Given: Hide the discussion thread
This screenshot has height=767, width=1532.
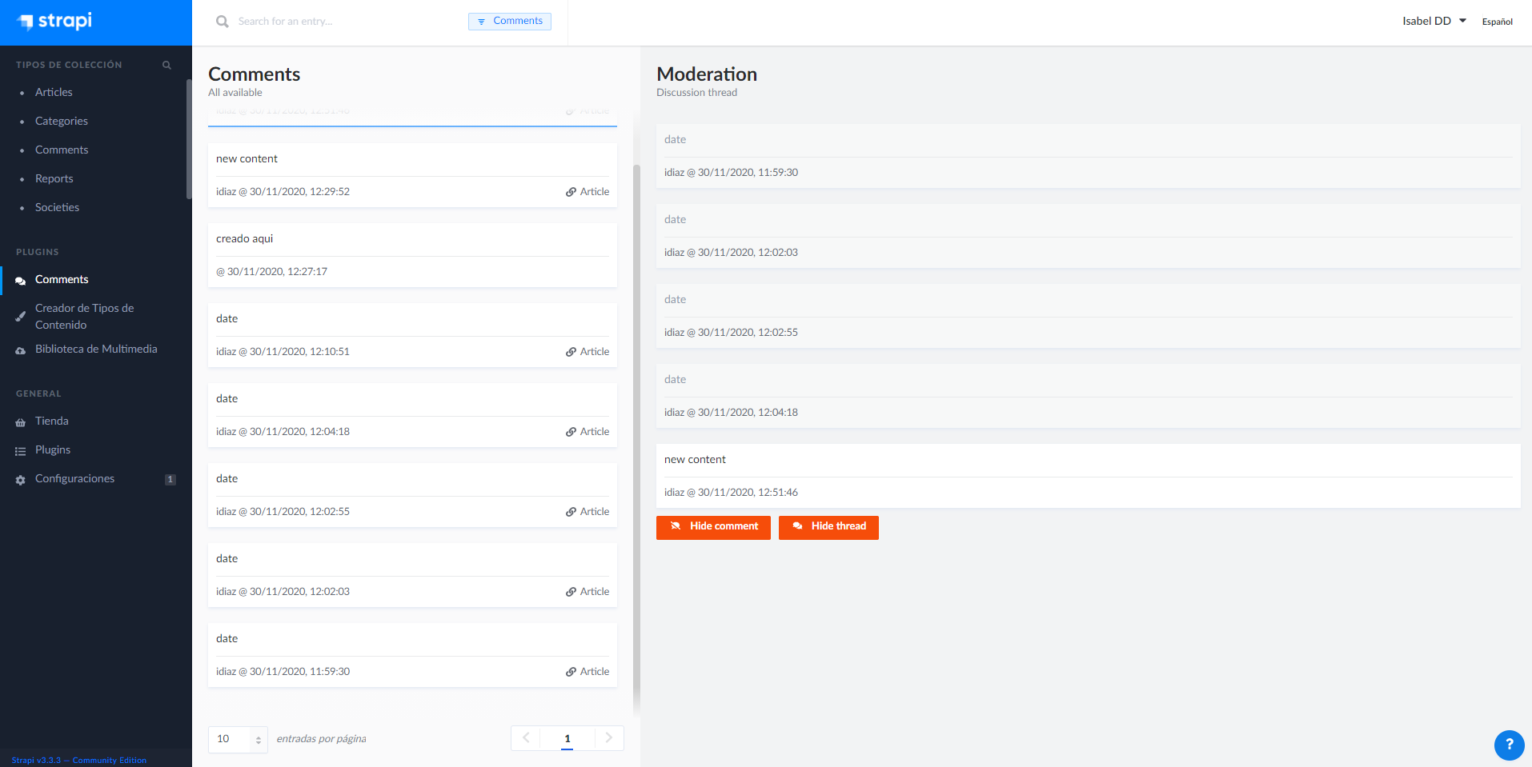Looking at the screenshot, I should click(x=828, y=527).
